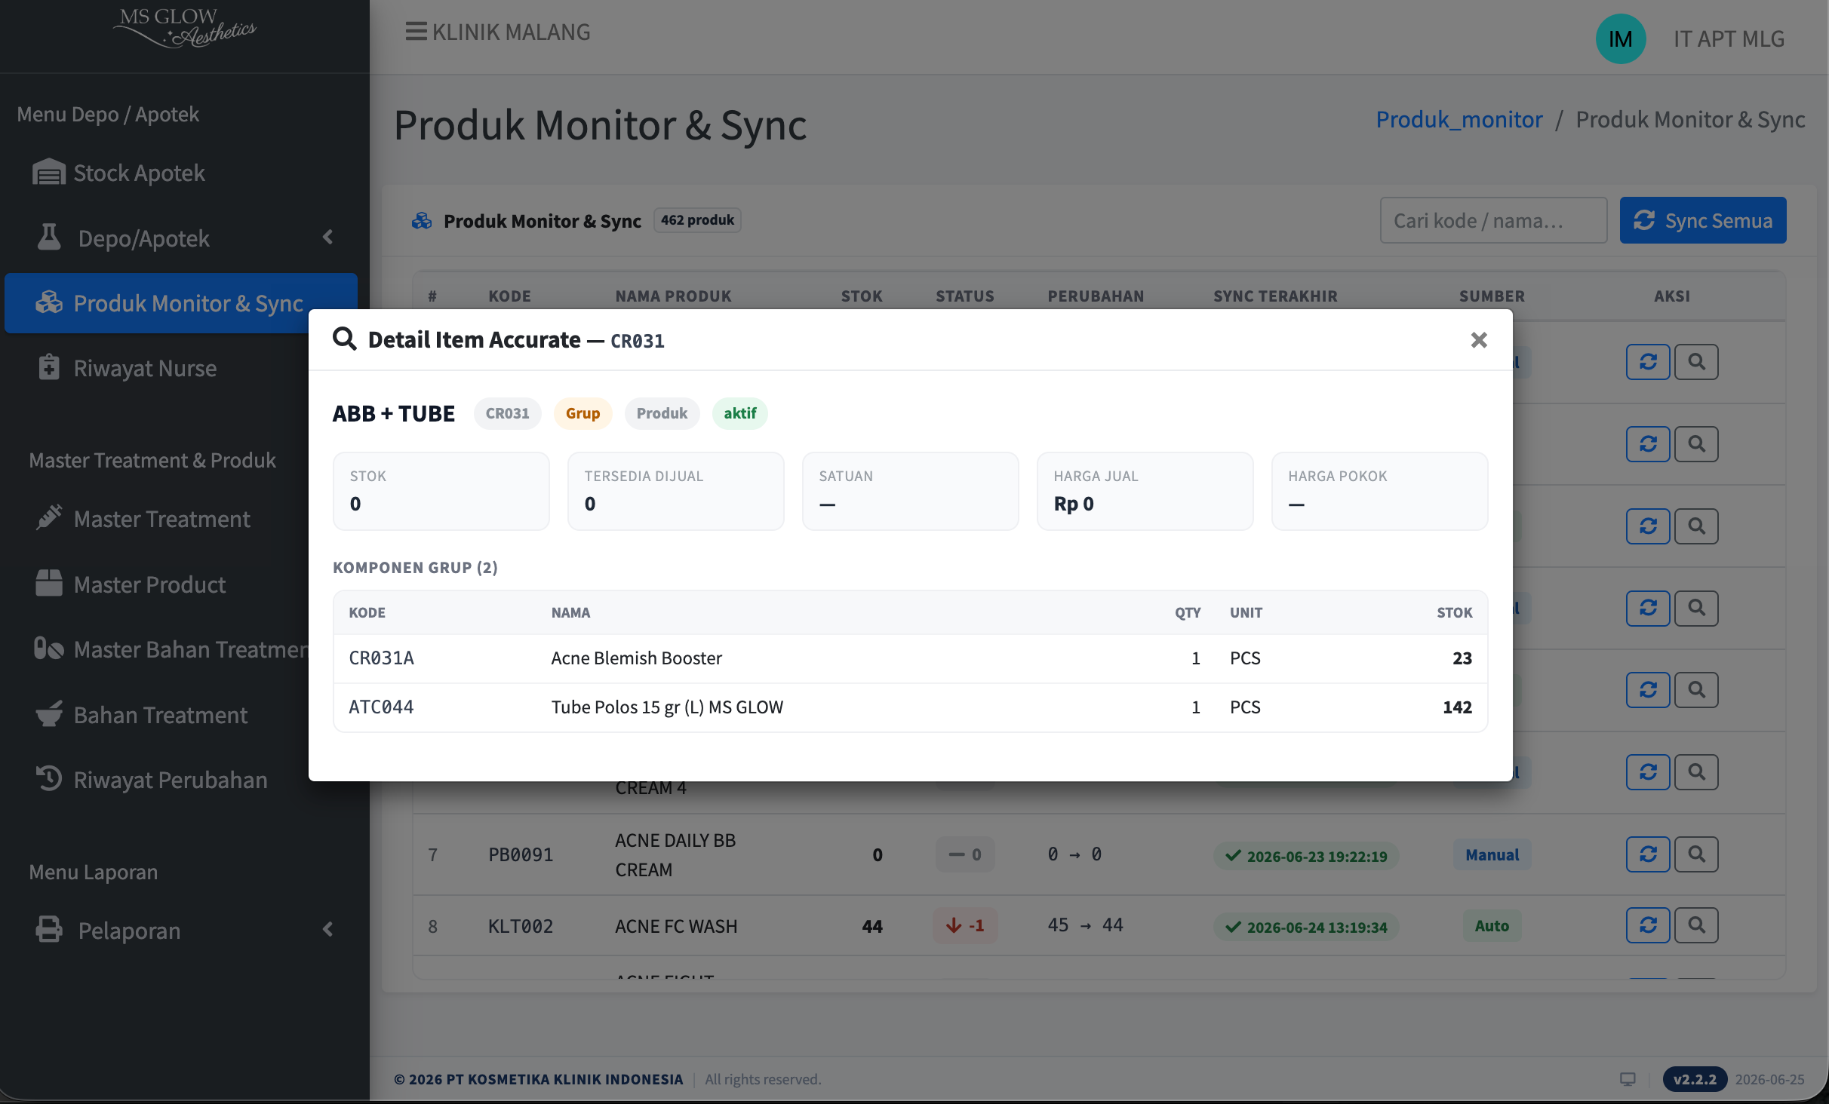Select Tube Polos 15 gr (L) MS GLOW
Screen dimensions: 1829x1104
coord(667,707)
